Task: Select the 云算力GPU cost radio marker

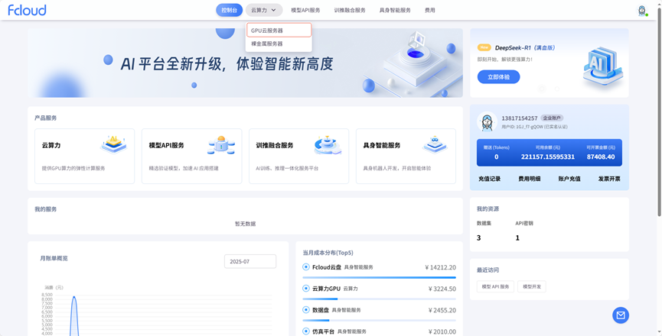Action: click(x=306, y=289)
